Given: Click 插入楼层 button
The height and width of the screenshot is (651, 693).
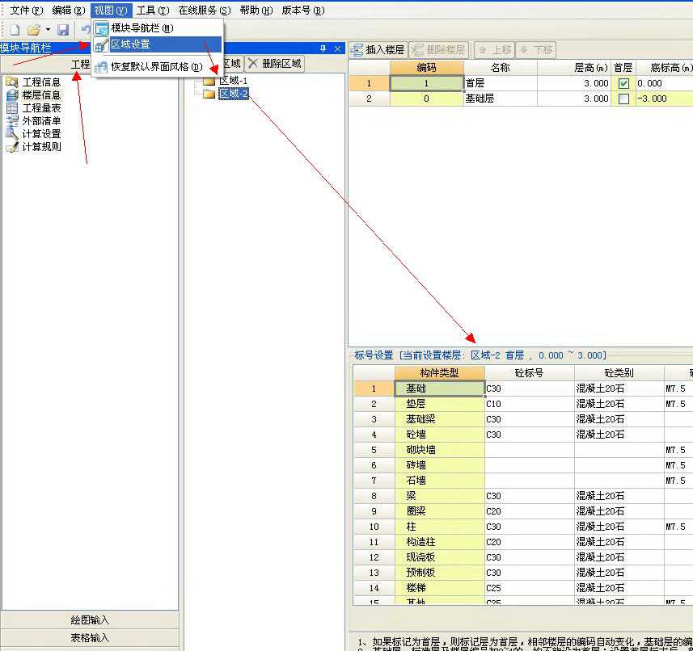Looking at the screenshot, I should point(378,50).
